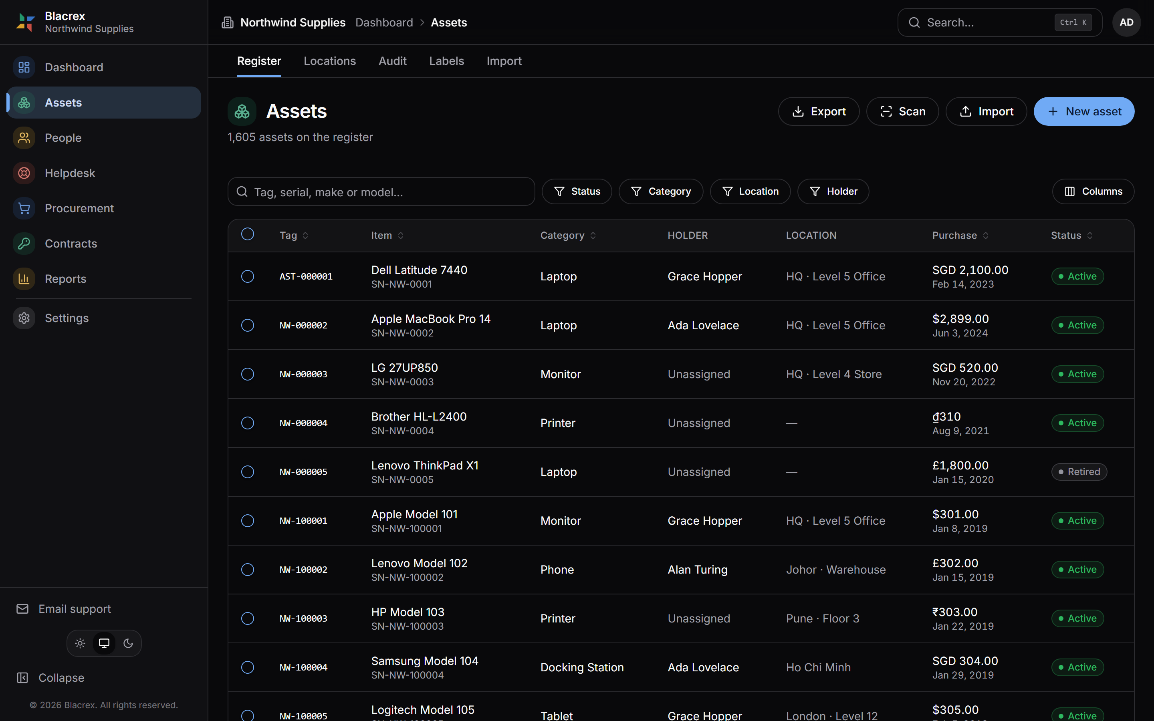1154x721 pixels.
Task: Open the Holder filter dropdown
Action: (x=833, y=192)
